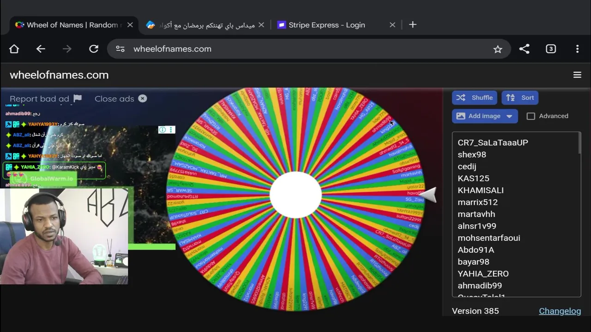Open the browser three-dot menu
Screen dimensions: 591x332
[x=577, y=49]
